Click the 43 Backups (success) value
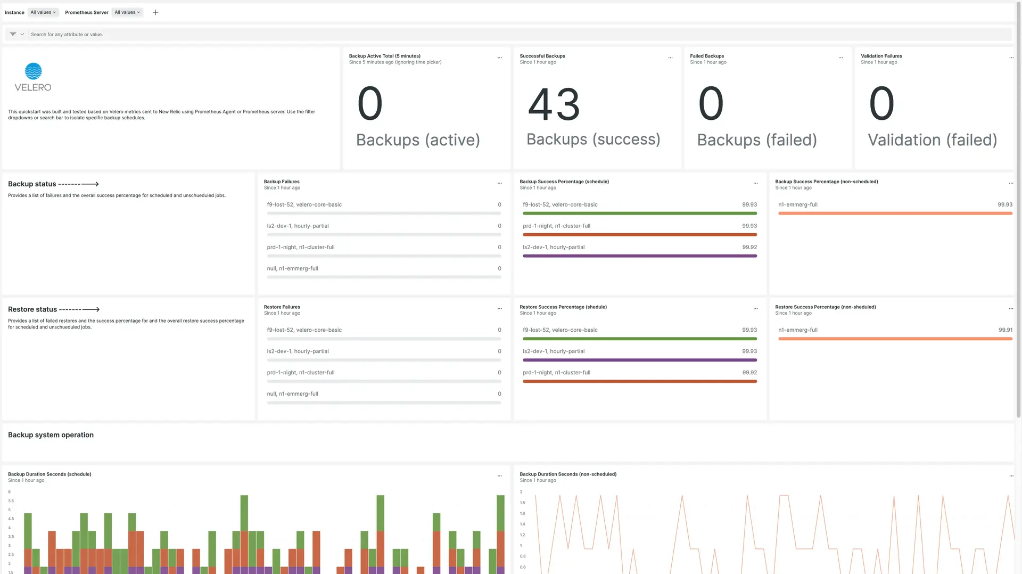 (554, 105)
